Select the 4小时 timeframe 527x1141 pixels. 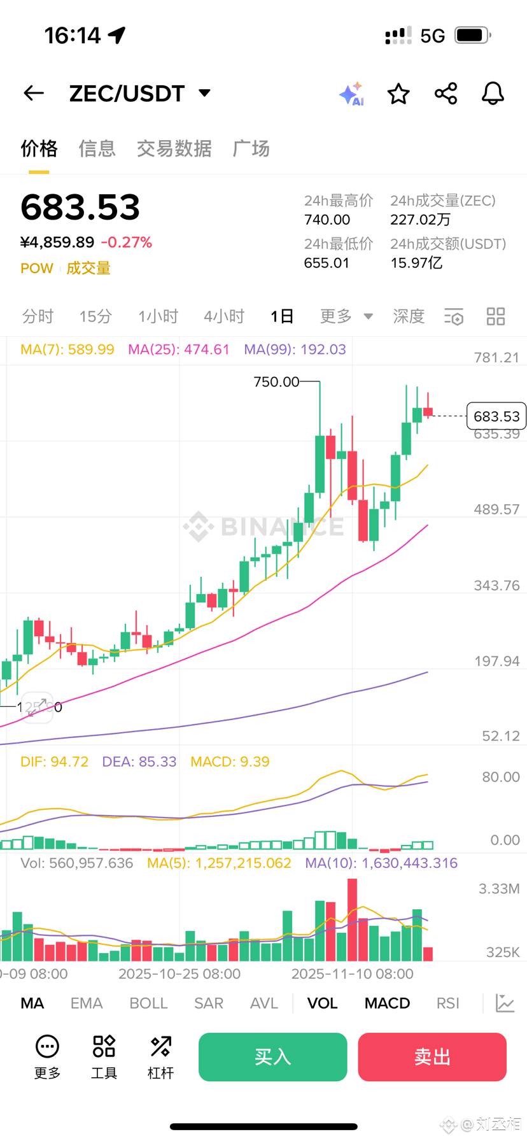pos(224,316)
